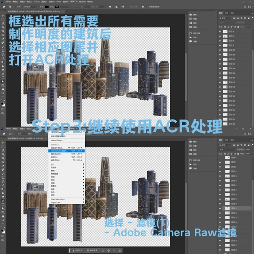Viewport: 254px width, 254px height.
Task: Open Layers panel menu in upper window
Action: coord(252,13)
